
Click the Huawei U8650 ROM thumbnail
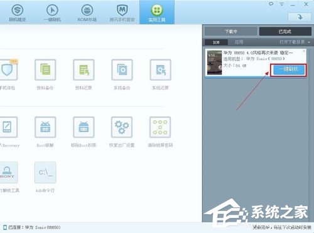[214, 63]
